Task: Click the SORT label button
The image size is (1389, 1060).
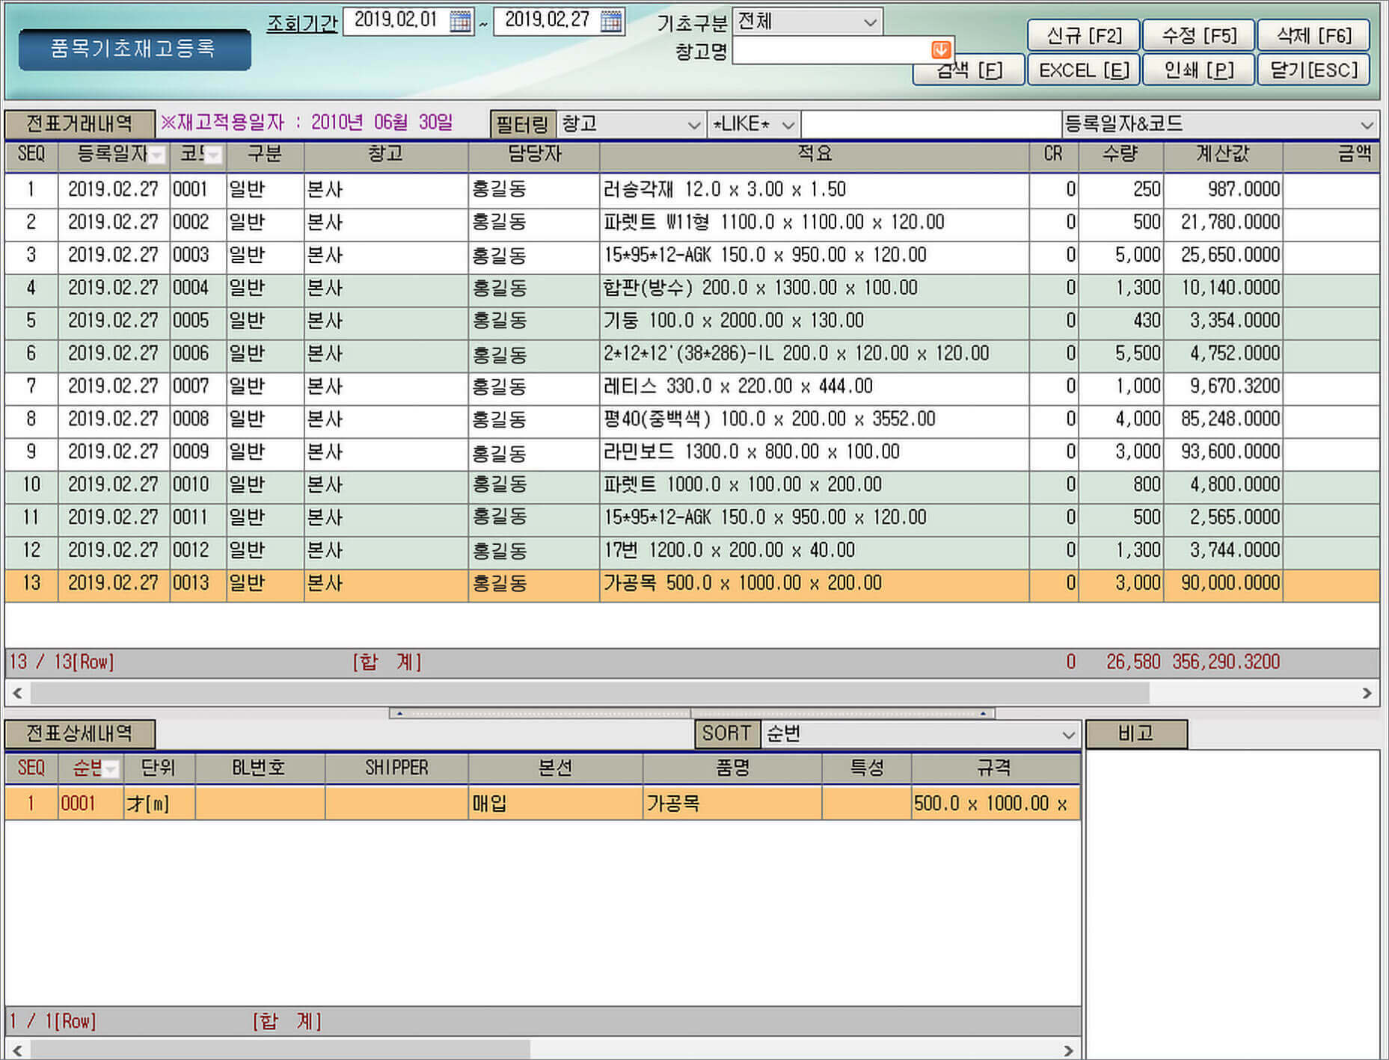Action: [726, 733]
